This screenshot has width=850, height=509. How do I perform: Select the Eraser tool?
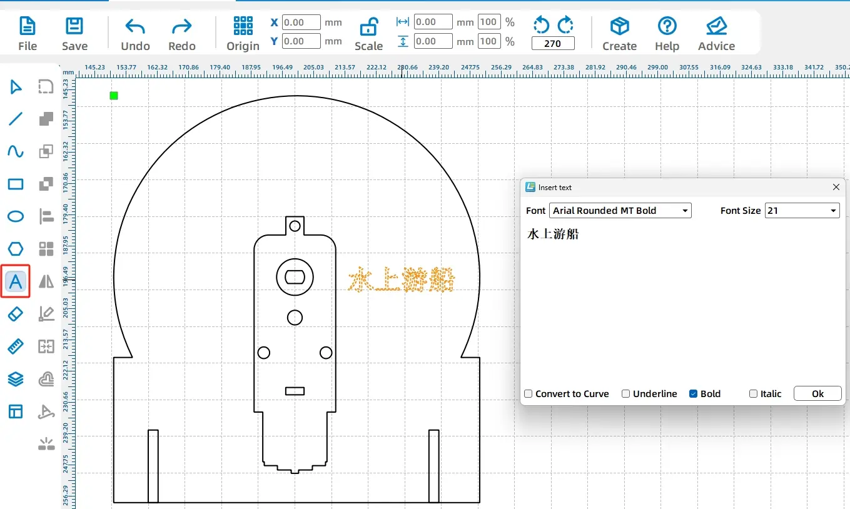pyautogui.click(x=16, y=314)
